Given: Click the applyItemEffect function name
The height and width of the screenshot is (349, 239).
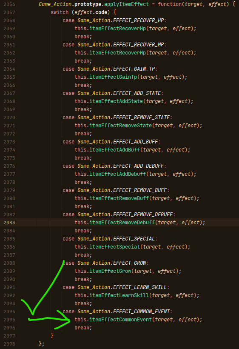Looking at the screenshot, I should (x=126, y=4).
